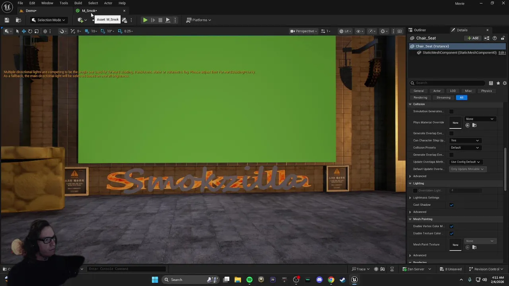
Task: Open the Details settings gear icon
Action: (505, 83)
